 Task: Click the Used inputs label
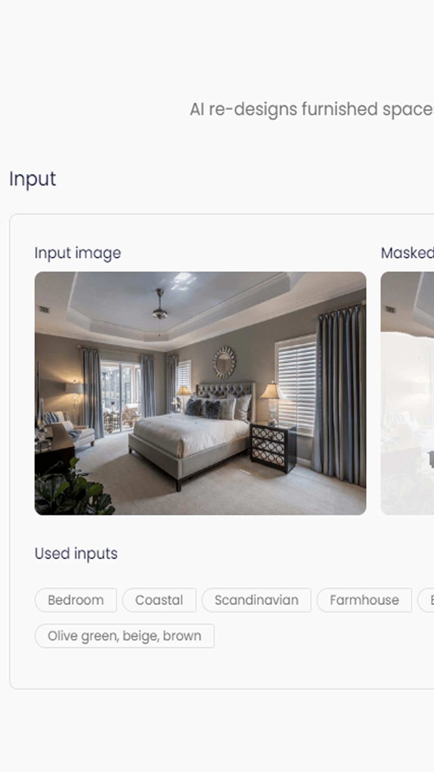click(x=76, y=554)
